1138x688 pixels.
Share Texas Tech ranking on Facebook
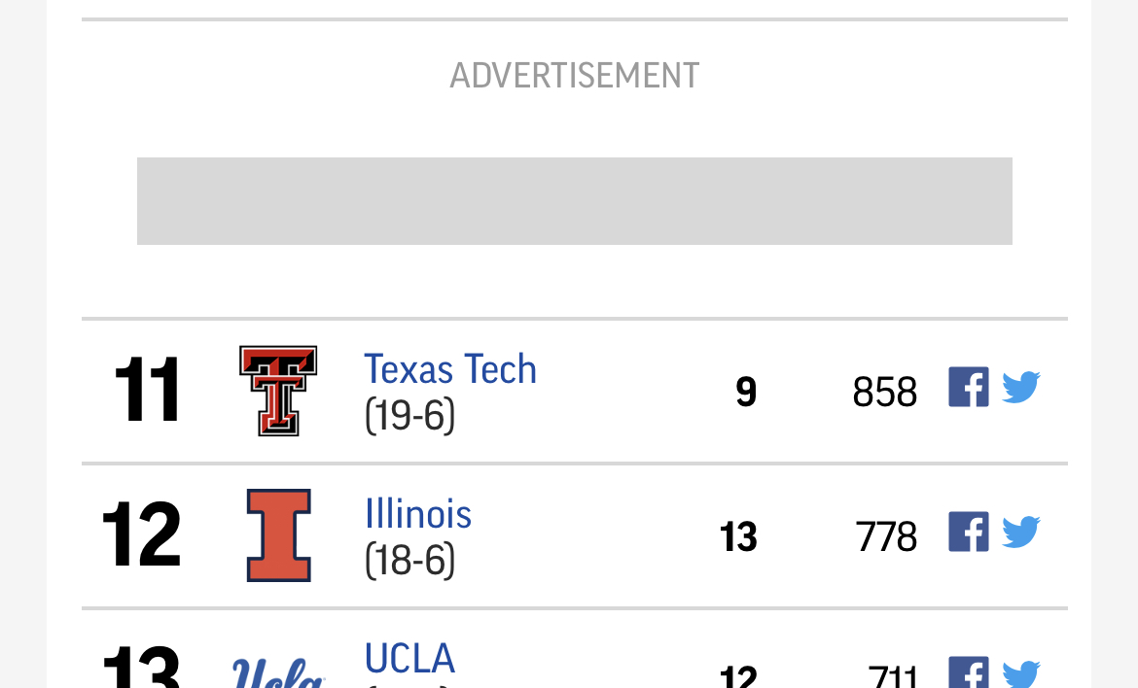(x=968, y=388)
